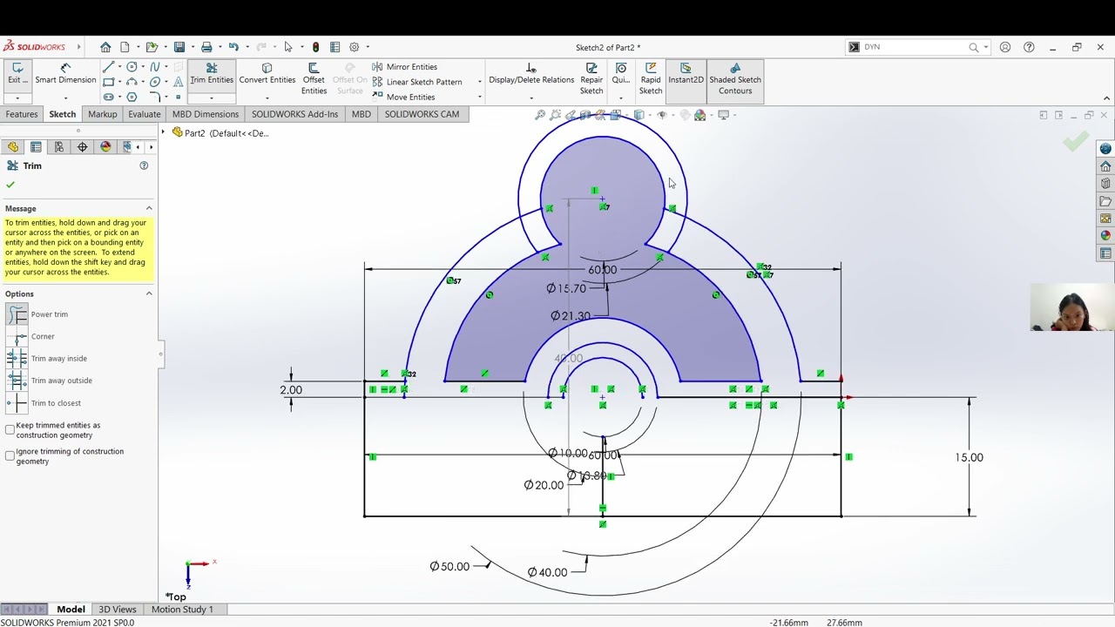The height and width of the screenshot is (627, 1115).
Task: Click the Smart Dimension tool
Action: pyautogui.click(x=65, y=74)
